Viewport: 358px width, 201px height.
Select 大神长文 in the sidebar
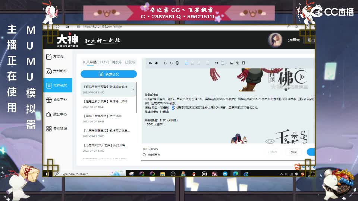pos(57,85)
